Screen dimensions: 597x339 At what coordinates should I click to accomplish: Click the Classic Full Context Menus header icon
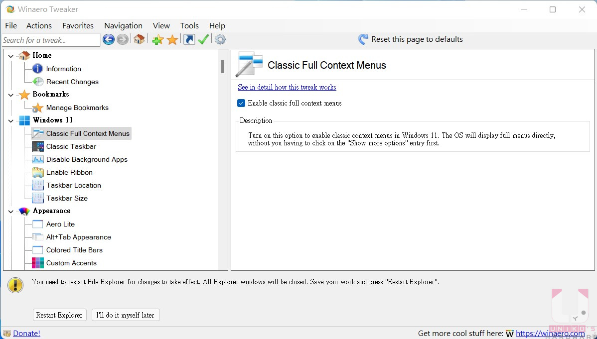249,64
